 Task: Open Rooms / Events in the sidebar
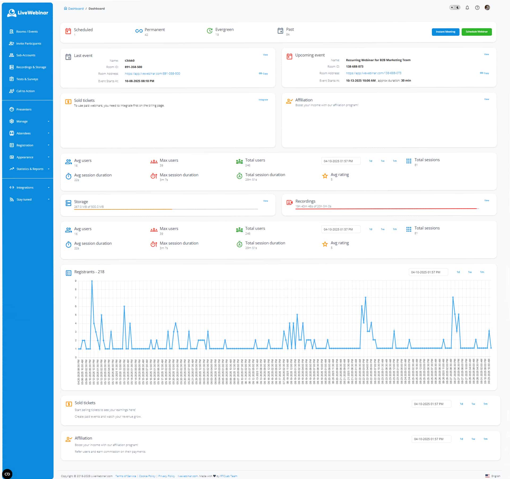click(27, 32)
